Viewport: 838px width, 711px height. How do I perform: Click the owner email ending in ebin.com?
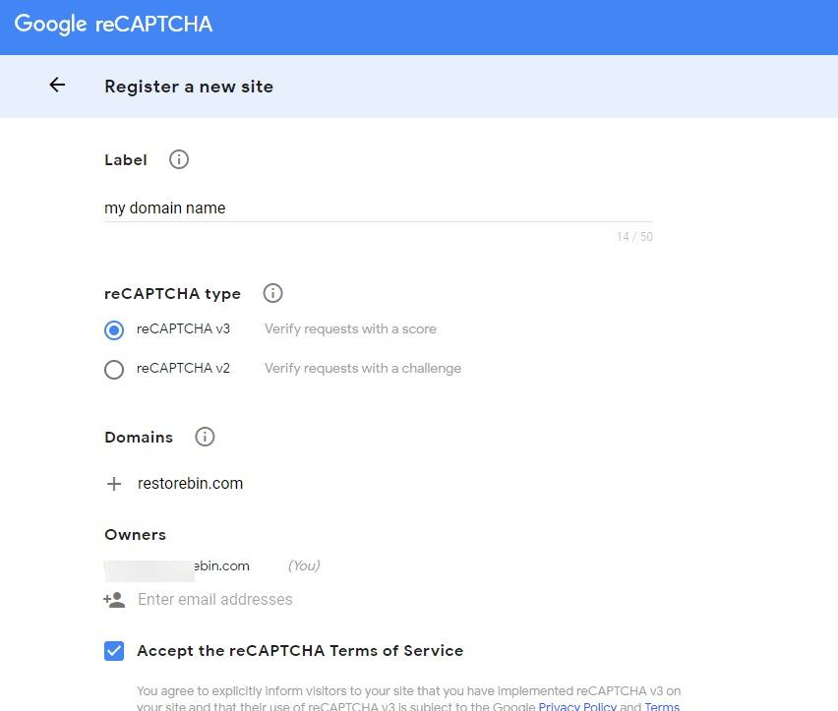177,566
